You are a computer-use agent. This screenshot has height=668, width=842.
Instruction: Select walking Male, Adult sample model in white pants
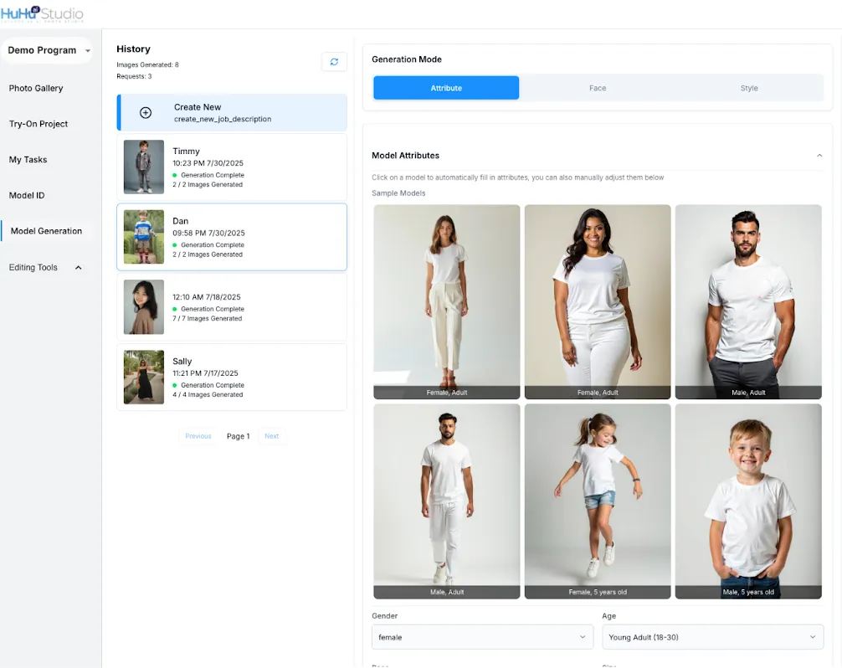(x=447, y=501)
